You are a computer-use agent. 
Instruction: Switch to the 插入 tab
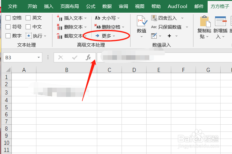49,6
